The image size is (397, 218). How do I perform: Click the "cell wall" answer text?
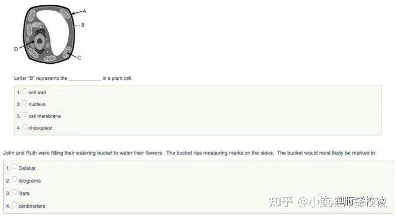tap(37, 93)
